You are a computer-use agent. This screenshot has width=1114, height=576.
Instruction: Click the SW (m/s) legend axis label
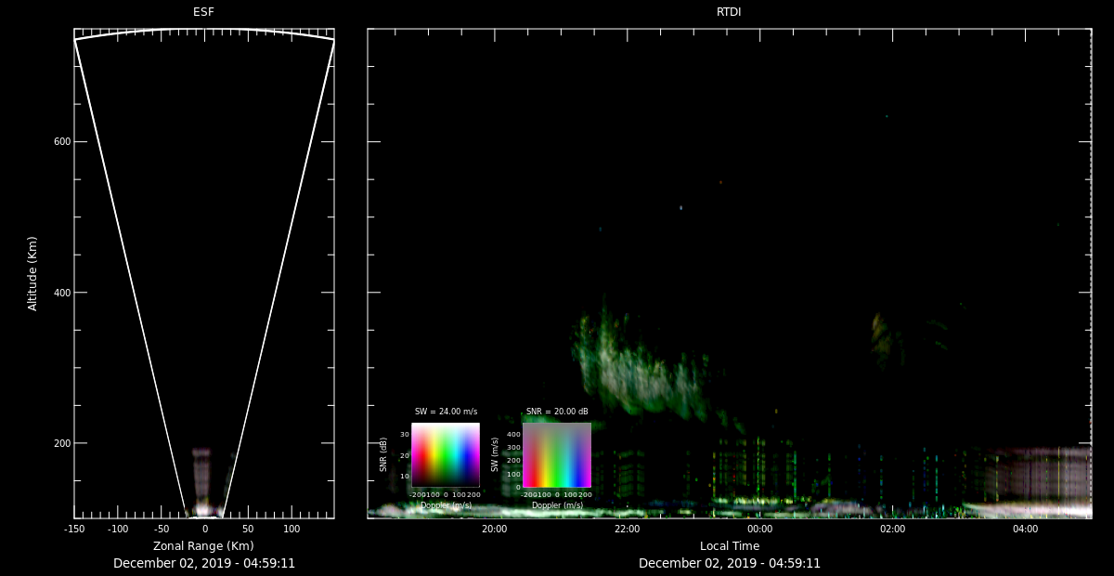pos(495,455)
